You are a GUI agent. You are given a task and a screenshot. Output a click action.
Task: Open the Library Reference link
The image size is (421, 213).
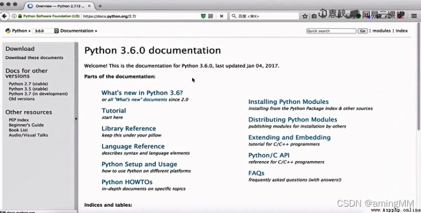(128, 129)
